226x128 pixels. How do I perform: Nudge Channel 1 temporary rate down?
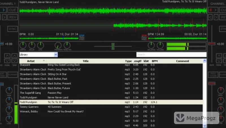pos(14,61)
